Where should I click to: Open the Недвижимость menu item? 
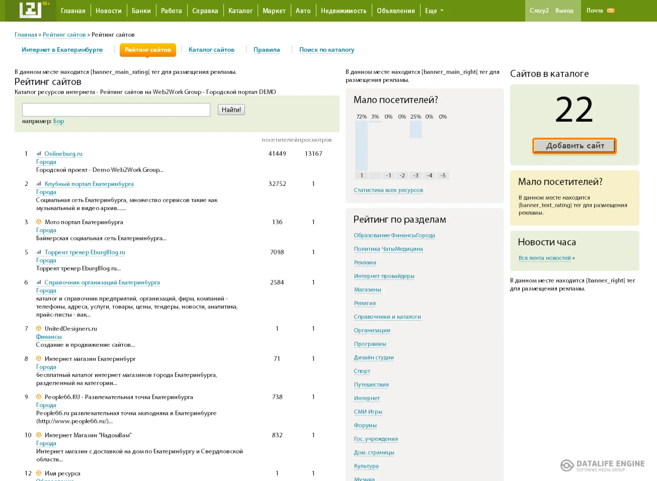point(344,11)
